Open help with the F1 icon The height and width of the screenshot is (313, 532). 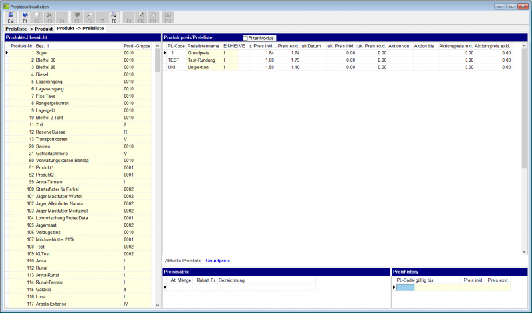[x=25, y=17]
